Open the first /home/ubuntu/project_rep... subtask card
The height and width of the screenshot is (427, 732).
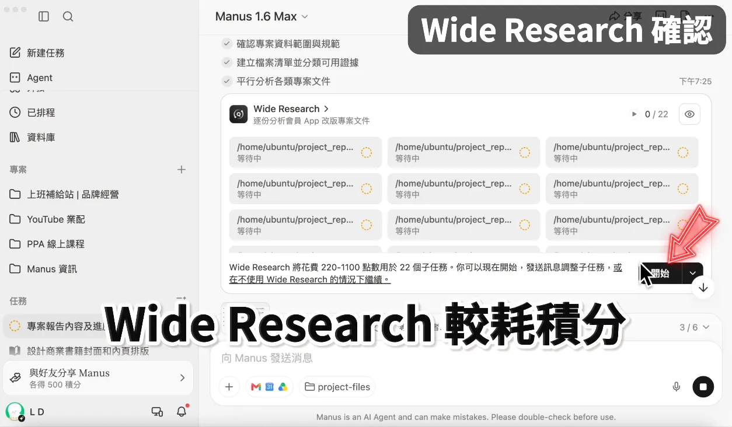(305, 152)
